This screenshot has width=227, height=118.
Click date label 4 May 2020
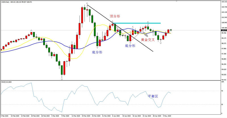pyautogui.click(x=167, y=116)
